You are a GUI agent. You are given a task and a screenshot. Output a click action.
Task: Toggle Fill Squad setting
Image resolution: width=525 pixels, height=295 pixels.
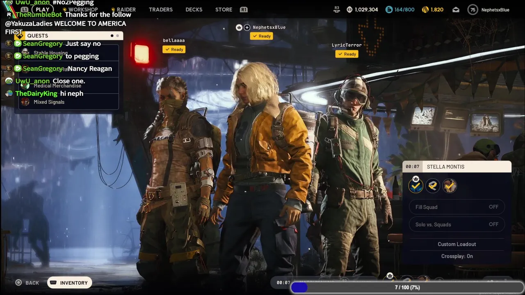[x=457, y=207]
